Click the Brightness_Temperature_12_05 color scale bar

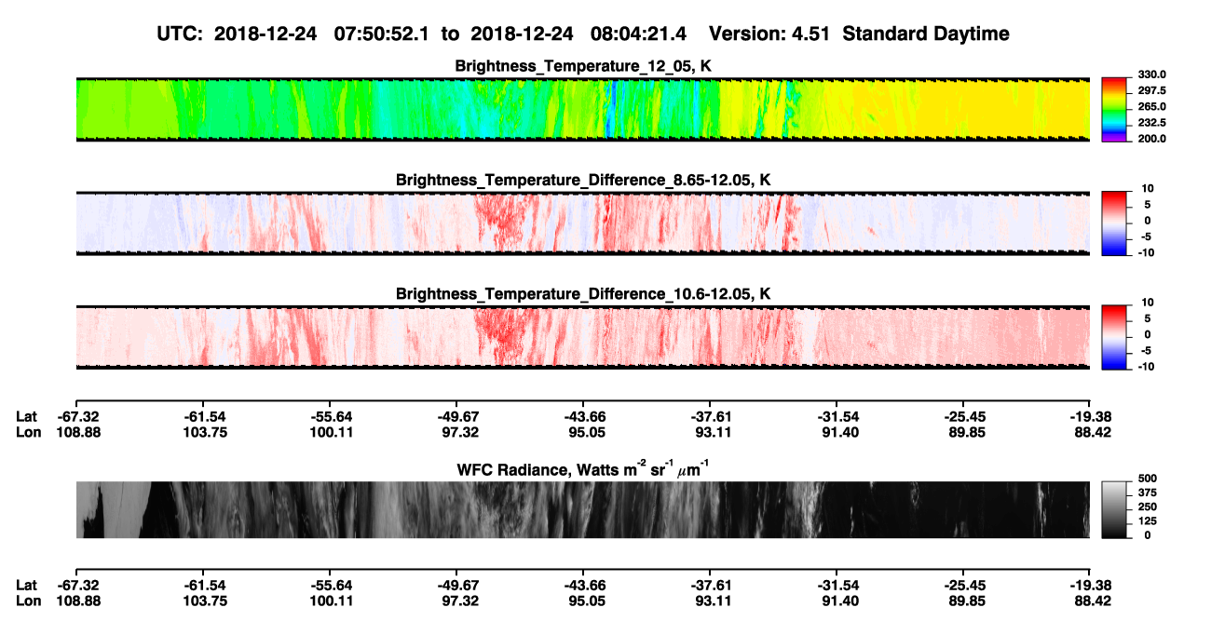tap(1113, 109)
